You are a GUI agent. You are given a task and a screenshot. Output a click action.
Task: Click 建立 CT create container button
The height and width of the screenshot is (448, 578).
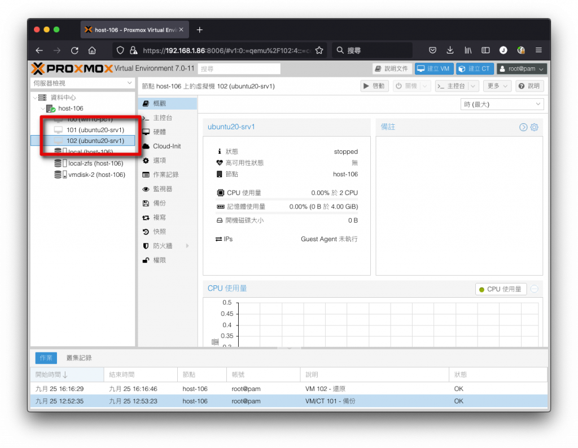[475, 69]
